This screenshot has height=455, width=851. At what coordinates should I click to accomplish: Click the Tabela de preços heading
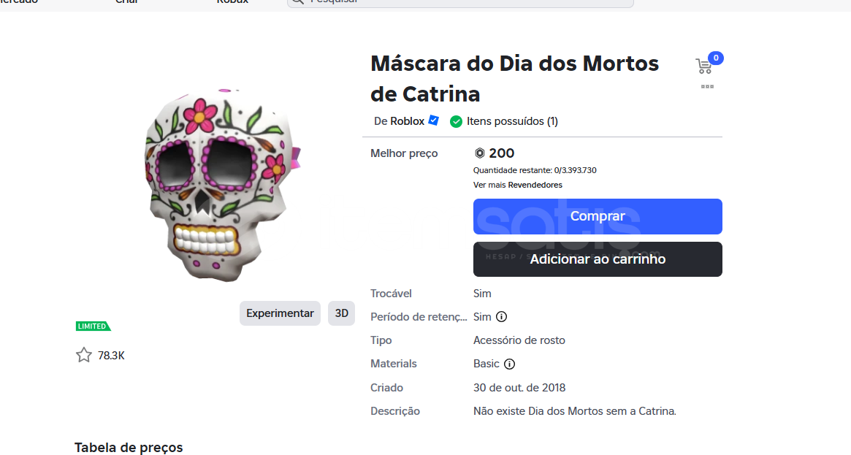click(129, 447)
